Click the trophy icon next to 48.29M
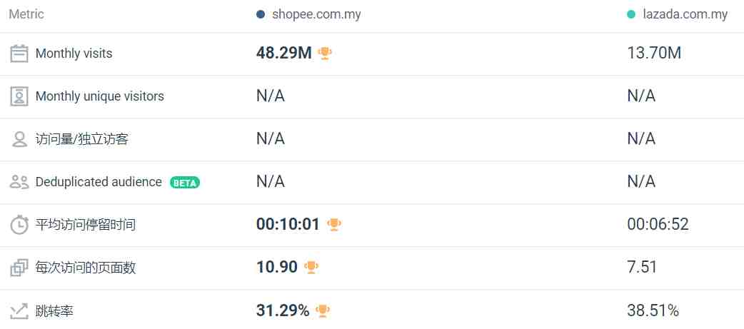Screen dimensions: 744x329 click(x=325, y=53)
